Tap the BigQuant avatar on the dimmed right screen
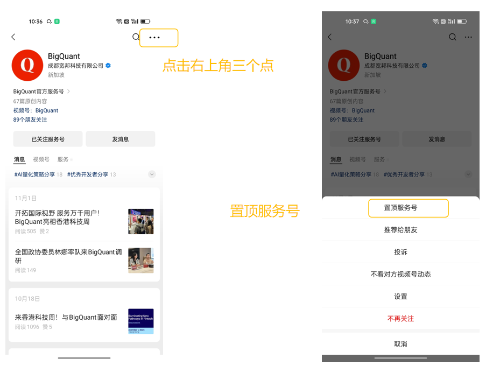The image size is (486, 365). coord(344,65)
